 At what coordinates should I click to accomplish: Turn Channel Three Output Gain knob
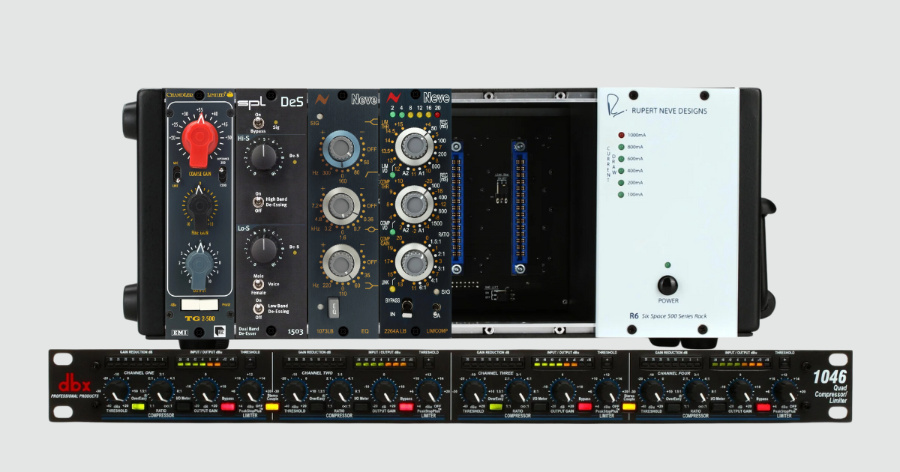click(x=562, y=392)
